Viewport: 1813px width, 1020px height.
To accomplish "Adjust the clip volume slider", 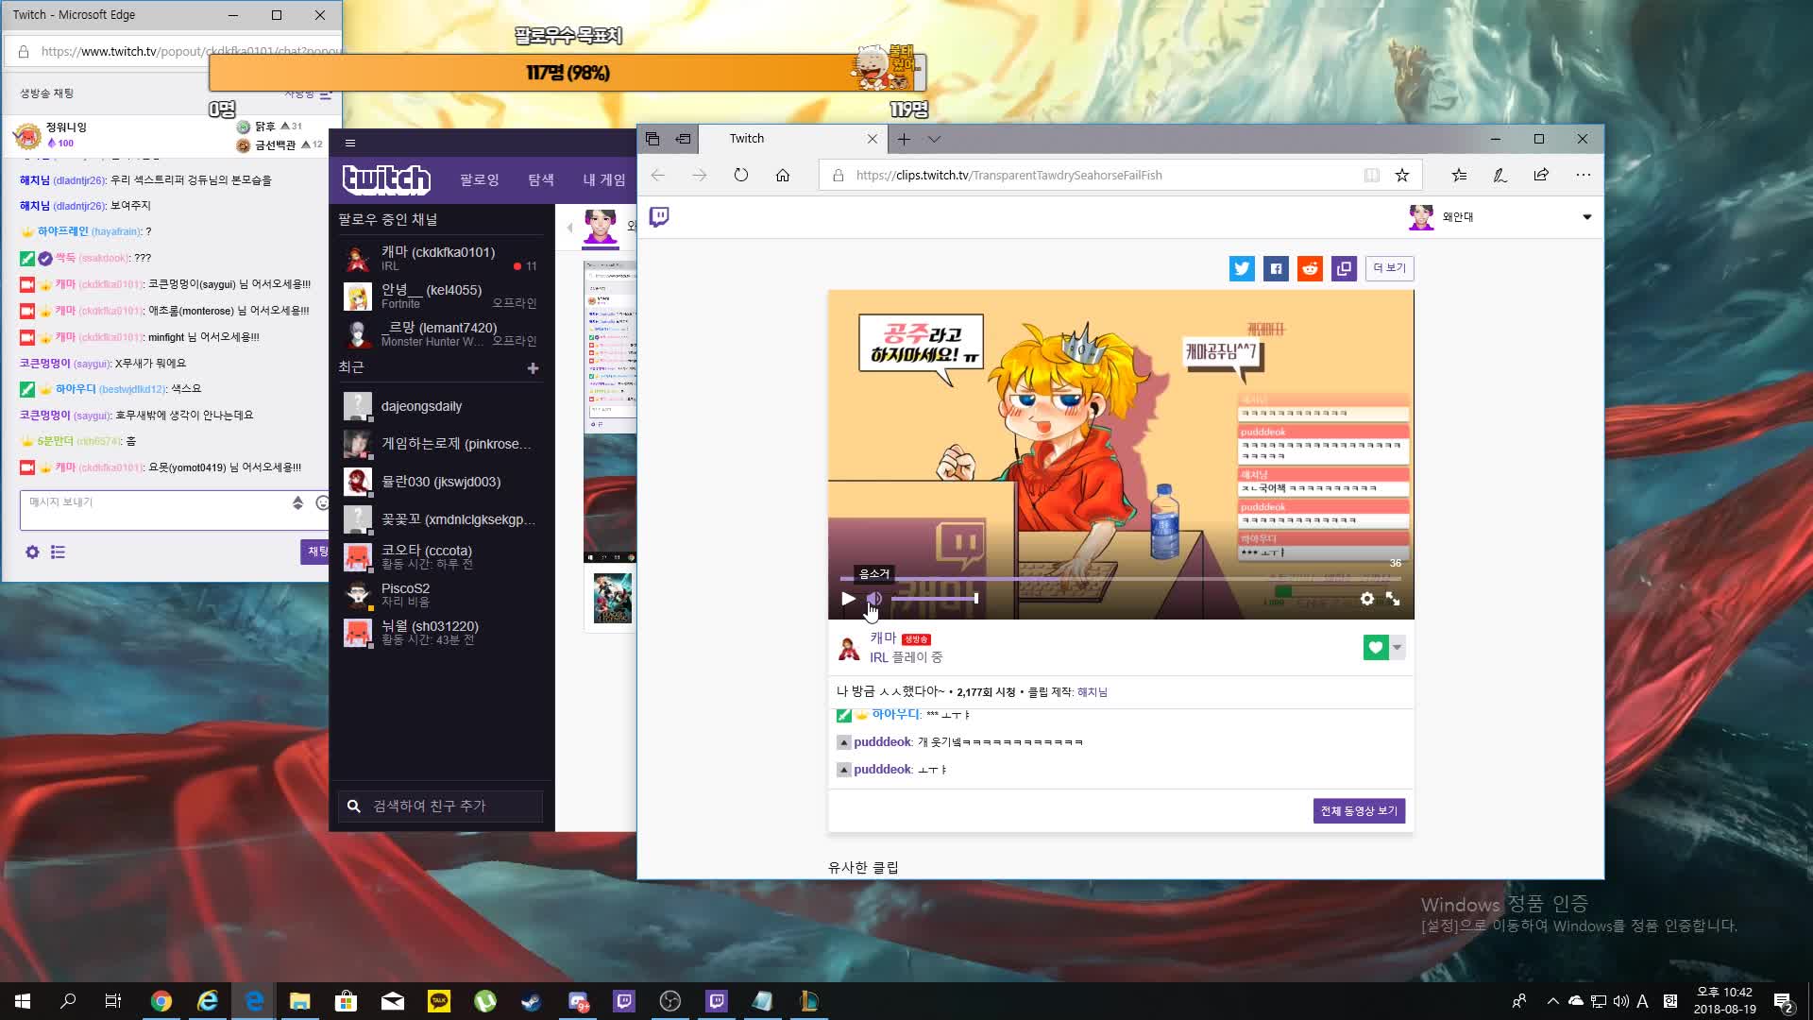I will coord(934,599).
